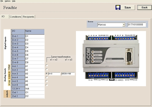Switch to the I/O tab
The height and width of the screenshot is (107, 152).
pyautogui.click(x=5, y=16)
